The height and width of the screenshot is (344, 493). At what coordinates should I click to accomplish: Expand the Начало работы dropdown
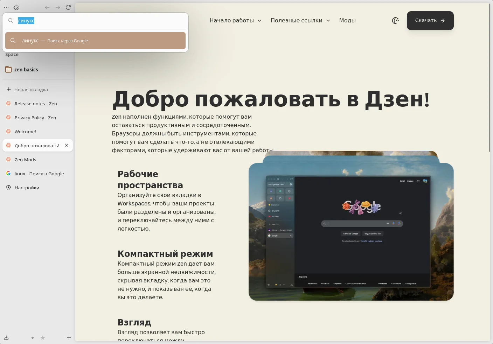tap(235, 21)
